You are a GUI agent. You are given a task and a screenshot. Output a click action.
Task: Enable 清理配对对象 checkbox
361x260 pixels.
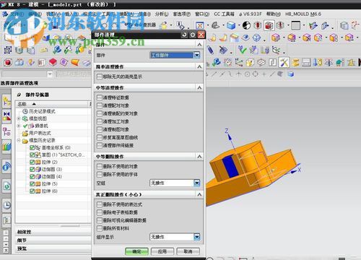99,105
